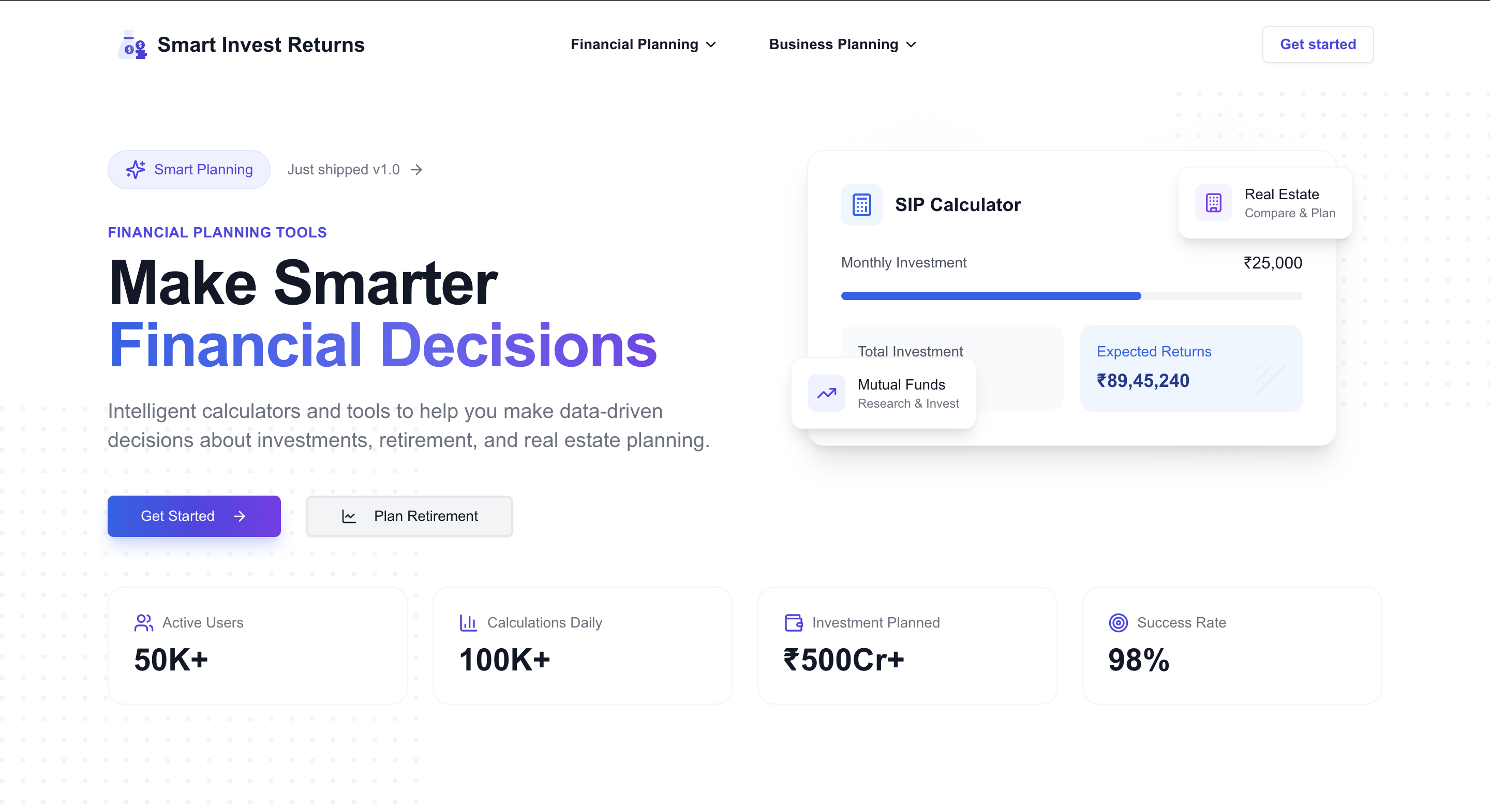Viewport: 1490px width, 806px height.
Task: Click the Calculations Daily bar chart icon
Action: [468, 622]
